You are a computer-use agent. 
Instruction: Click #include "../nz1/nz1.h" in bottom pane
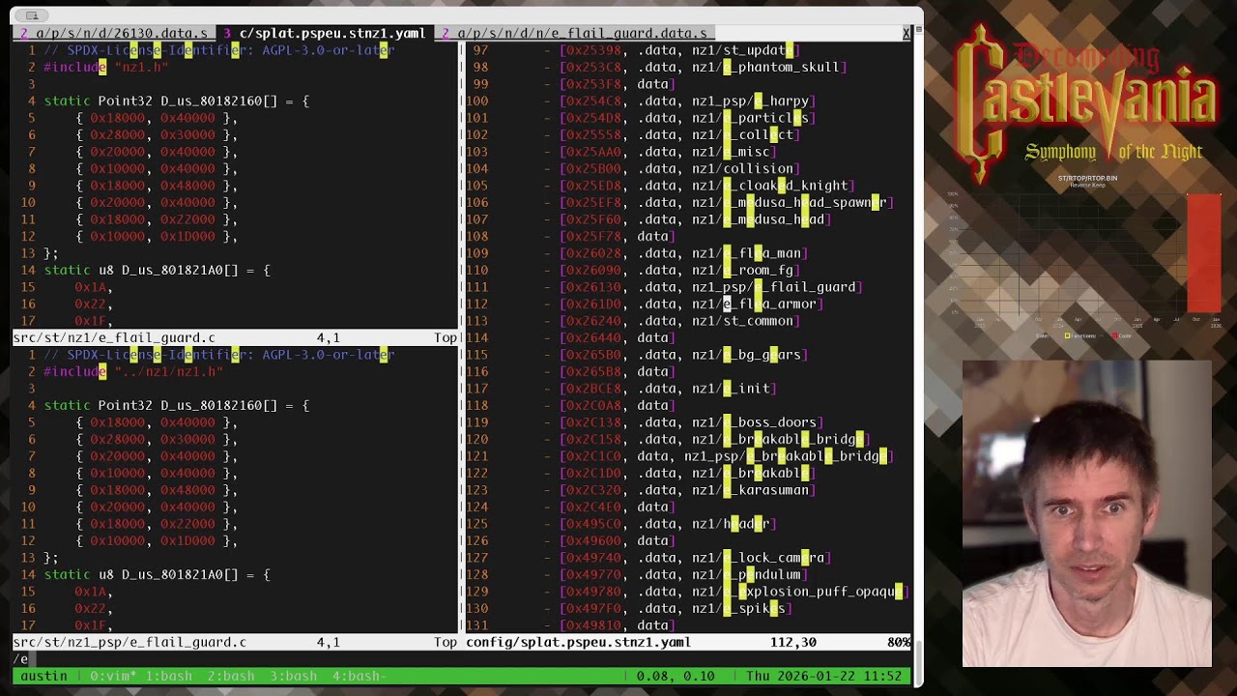point(133,371)
